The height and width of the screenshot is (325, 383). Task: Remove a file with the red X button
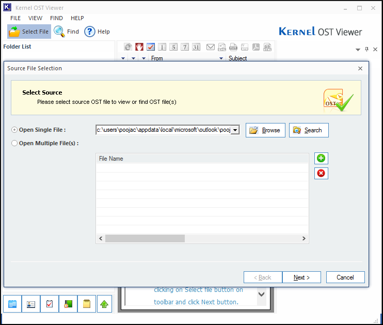click(321, 174)
